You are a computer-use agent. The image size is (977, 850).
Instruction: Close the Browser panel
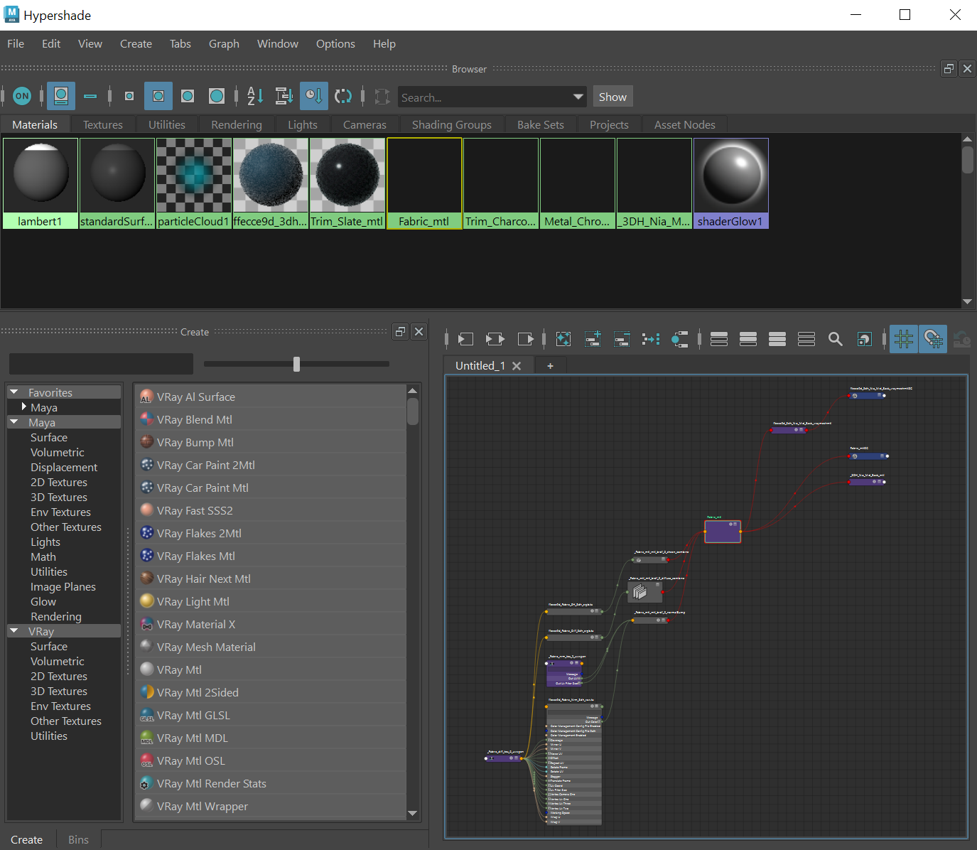967,69
